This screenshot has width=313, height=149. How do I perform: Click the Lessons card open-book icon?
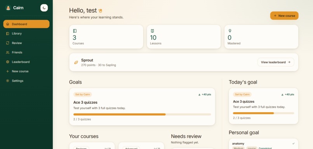(x=152, y=31)
